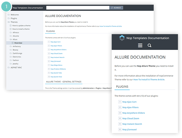Collapse the Themes folder in sidebar
This screenshot has width=182, height=138.
pos(9,22)
